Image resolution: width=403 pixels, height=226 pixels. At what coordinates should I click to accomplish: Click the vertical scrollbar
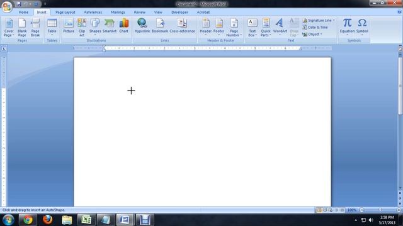click(400, 86)
